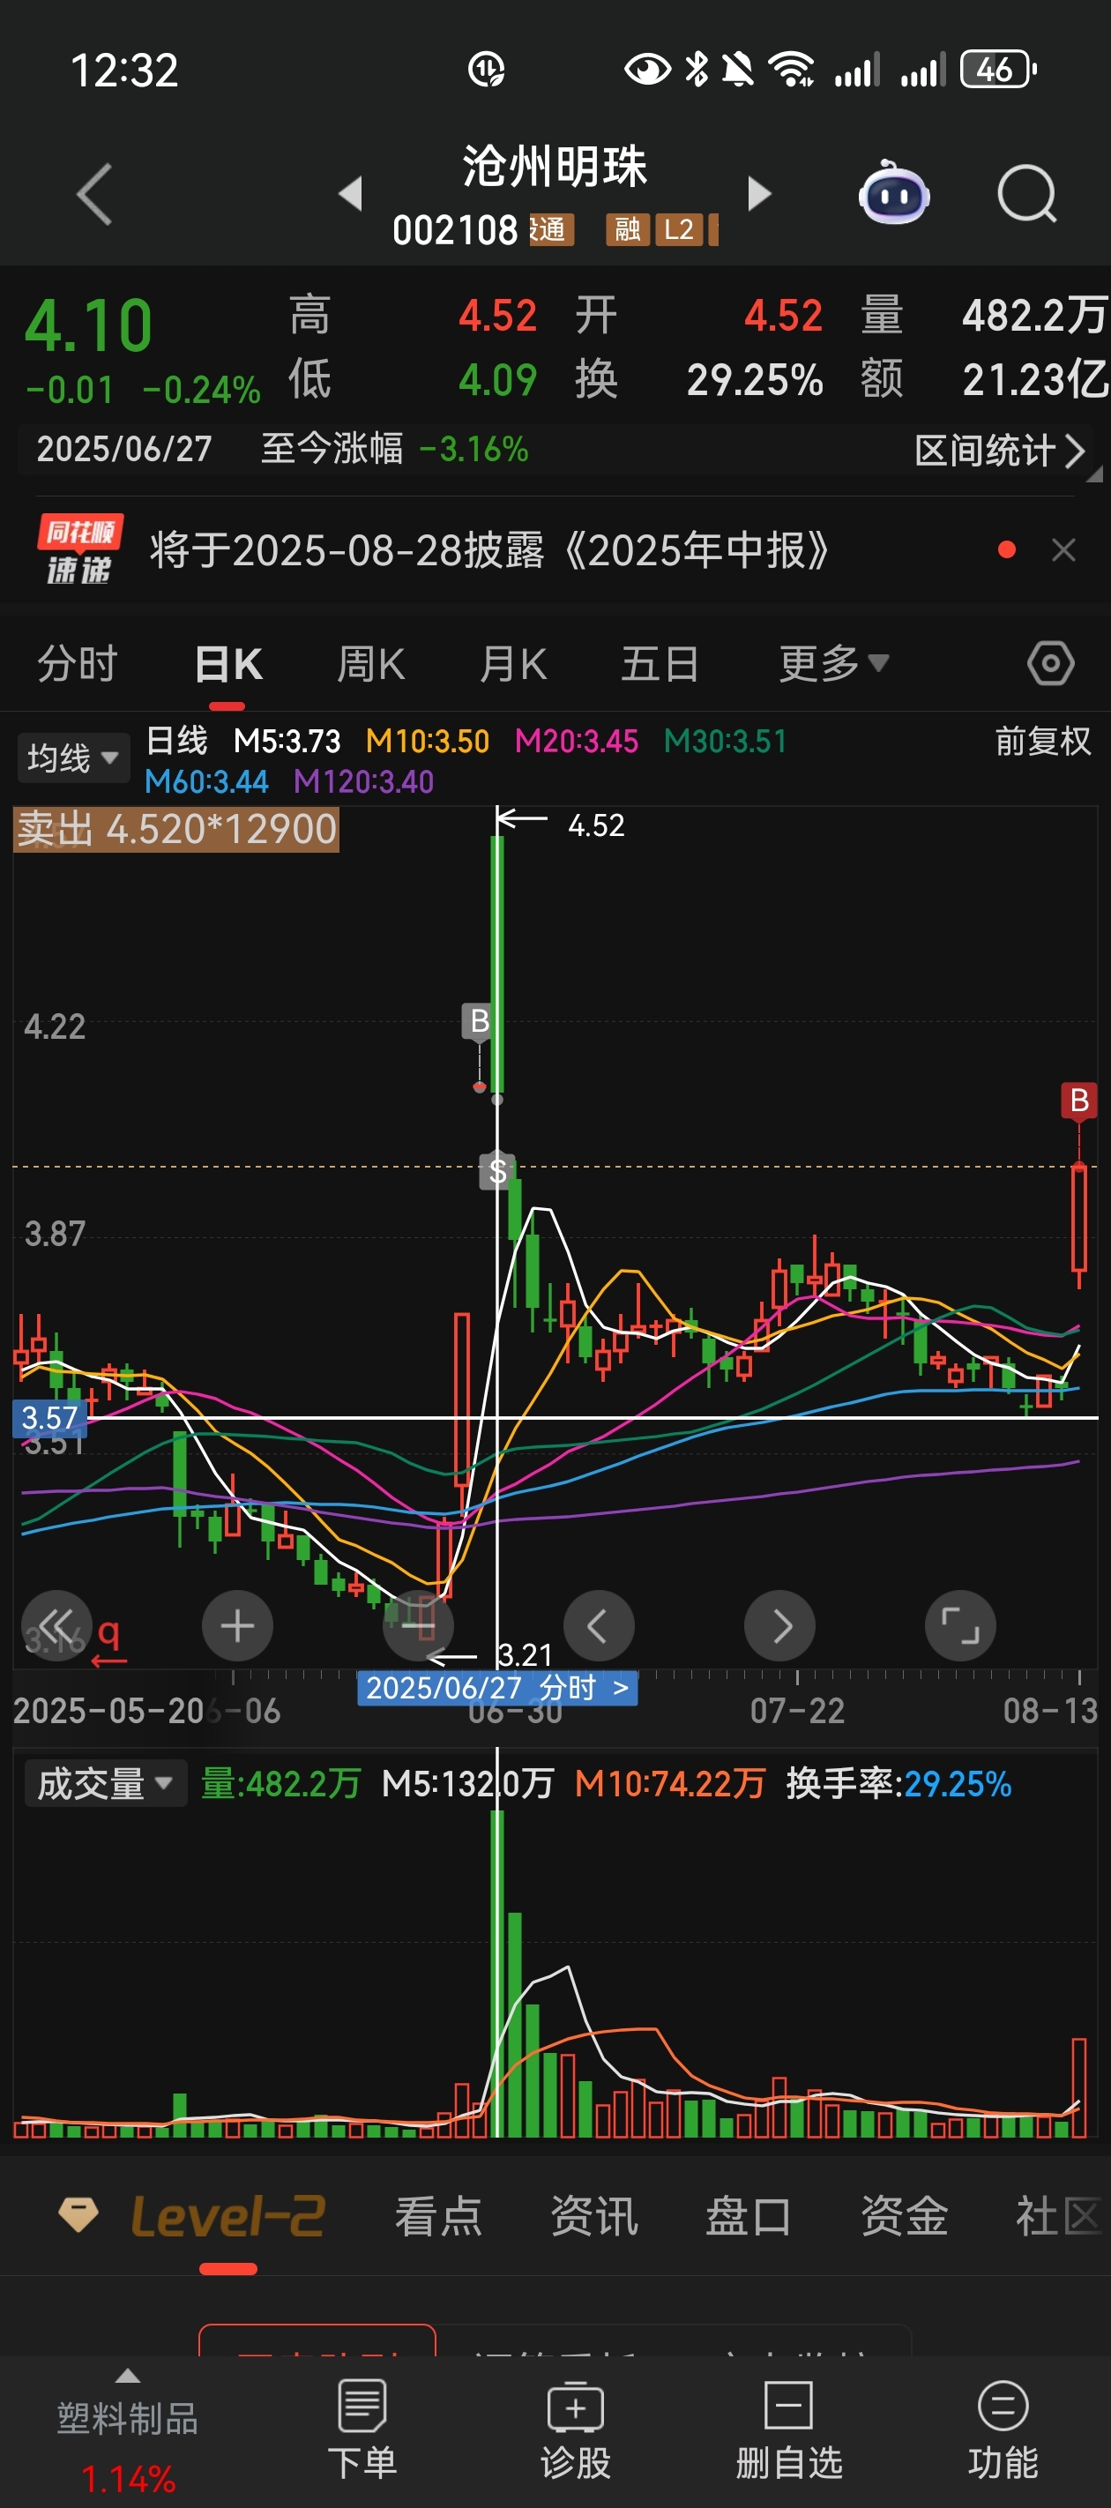Viewport: 1111px width, 2508px height.
Task: Open 2025/06/27 分时 detail label
Action: pyautogui.click(x=497, y=1687)
